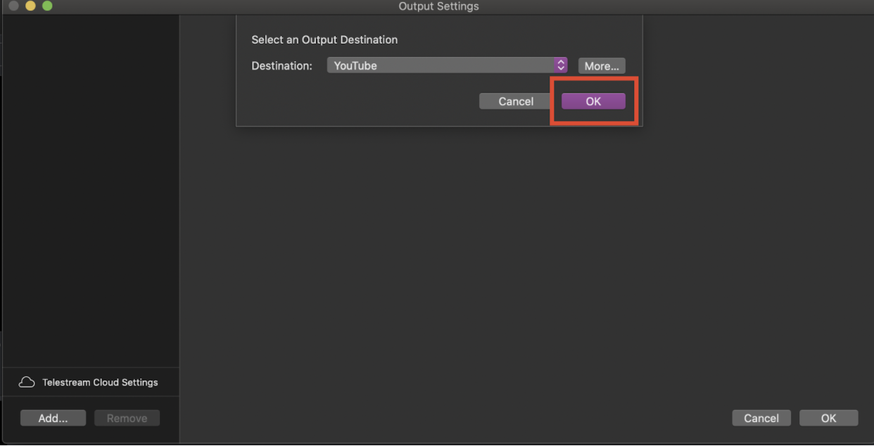Screen dimensions: 874x446
Task: Click the bottom-right Cancel button of Output Settings
Action: click(x=761, y=418)
